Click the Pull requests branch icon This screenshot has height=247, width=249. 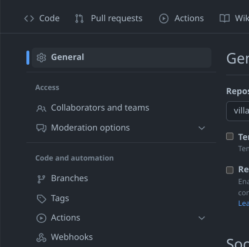point(79,19)
